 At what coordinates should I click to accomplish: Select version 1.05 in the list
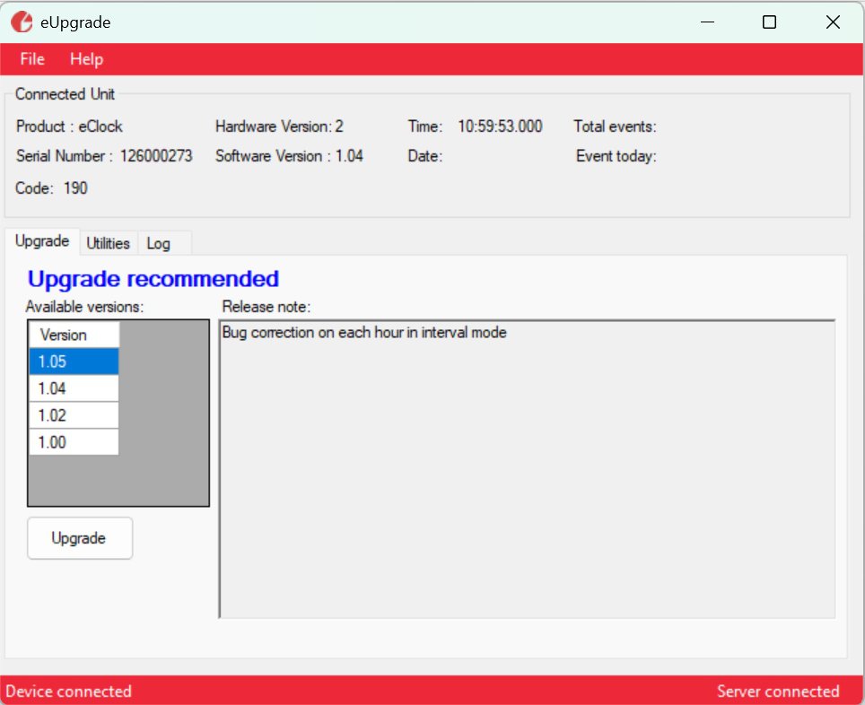(74, 361)
